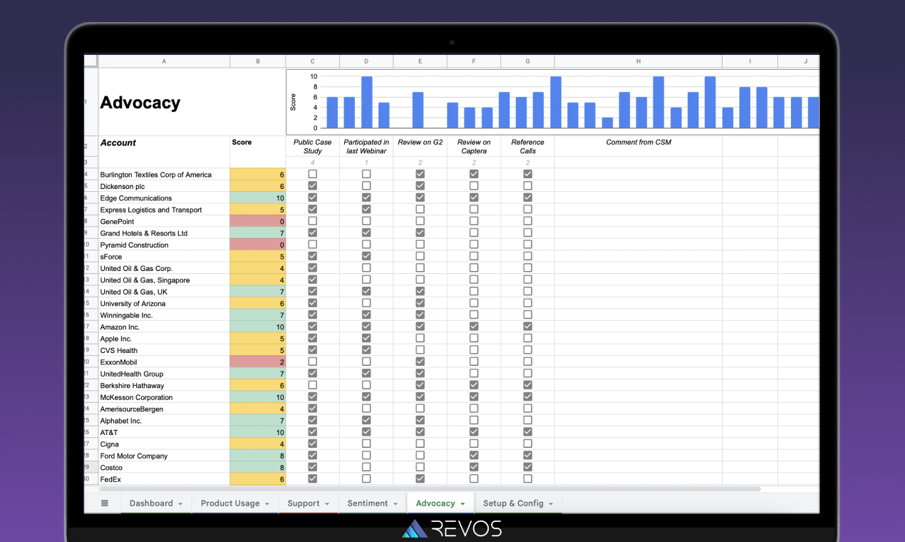Select the McKesson Corporation account cell
Image resolution: width=905 pixels, height=542 pixels.
coord(164,397)
